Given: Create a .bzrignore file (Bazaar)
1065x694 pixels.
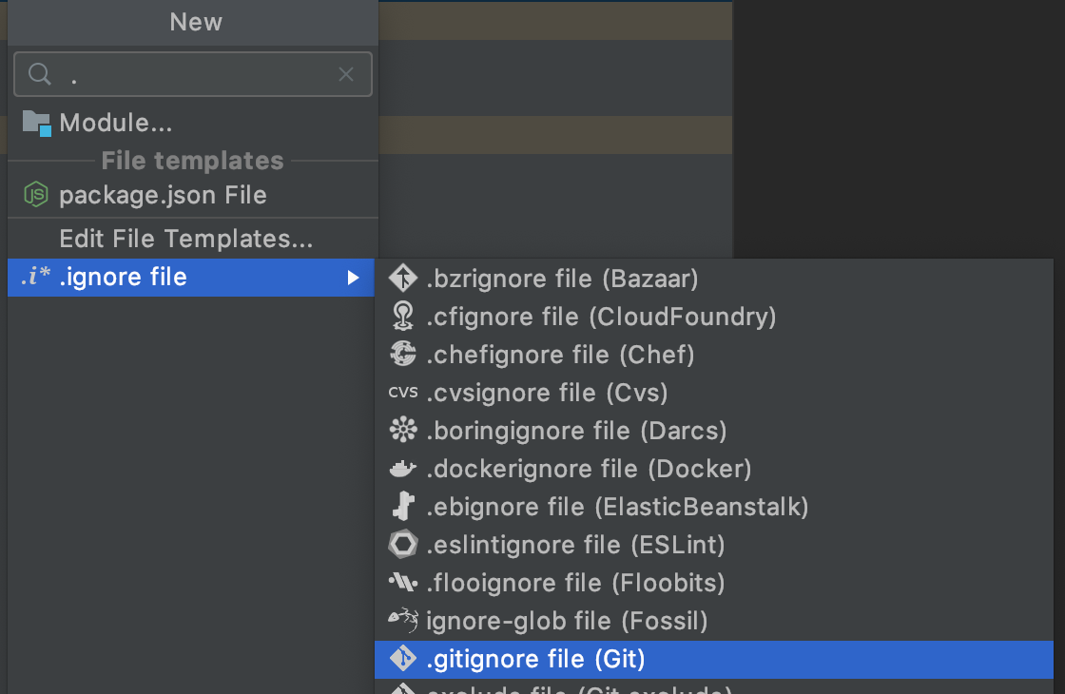Looking at the screenshot, I should pos(714,280).
